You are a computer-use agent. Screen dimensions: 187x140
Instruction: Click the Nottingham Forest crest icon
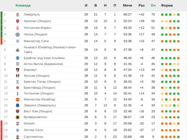click(17, 28)
